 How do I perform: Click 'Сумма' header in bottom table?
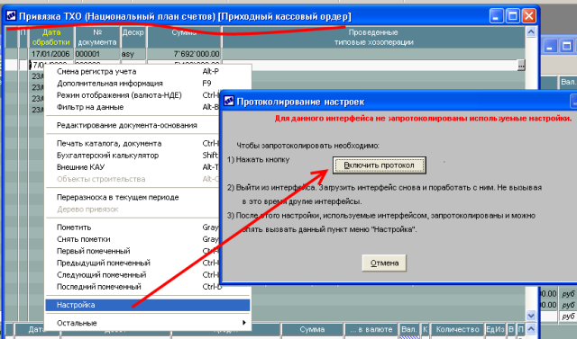pos(312,329)
